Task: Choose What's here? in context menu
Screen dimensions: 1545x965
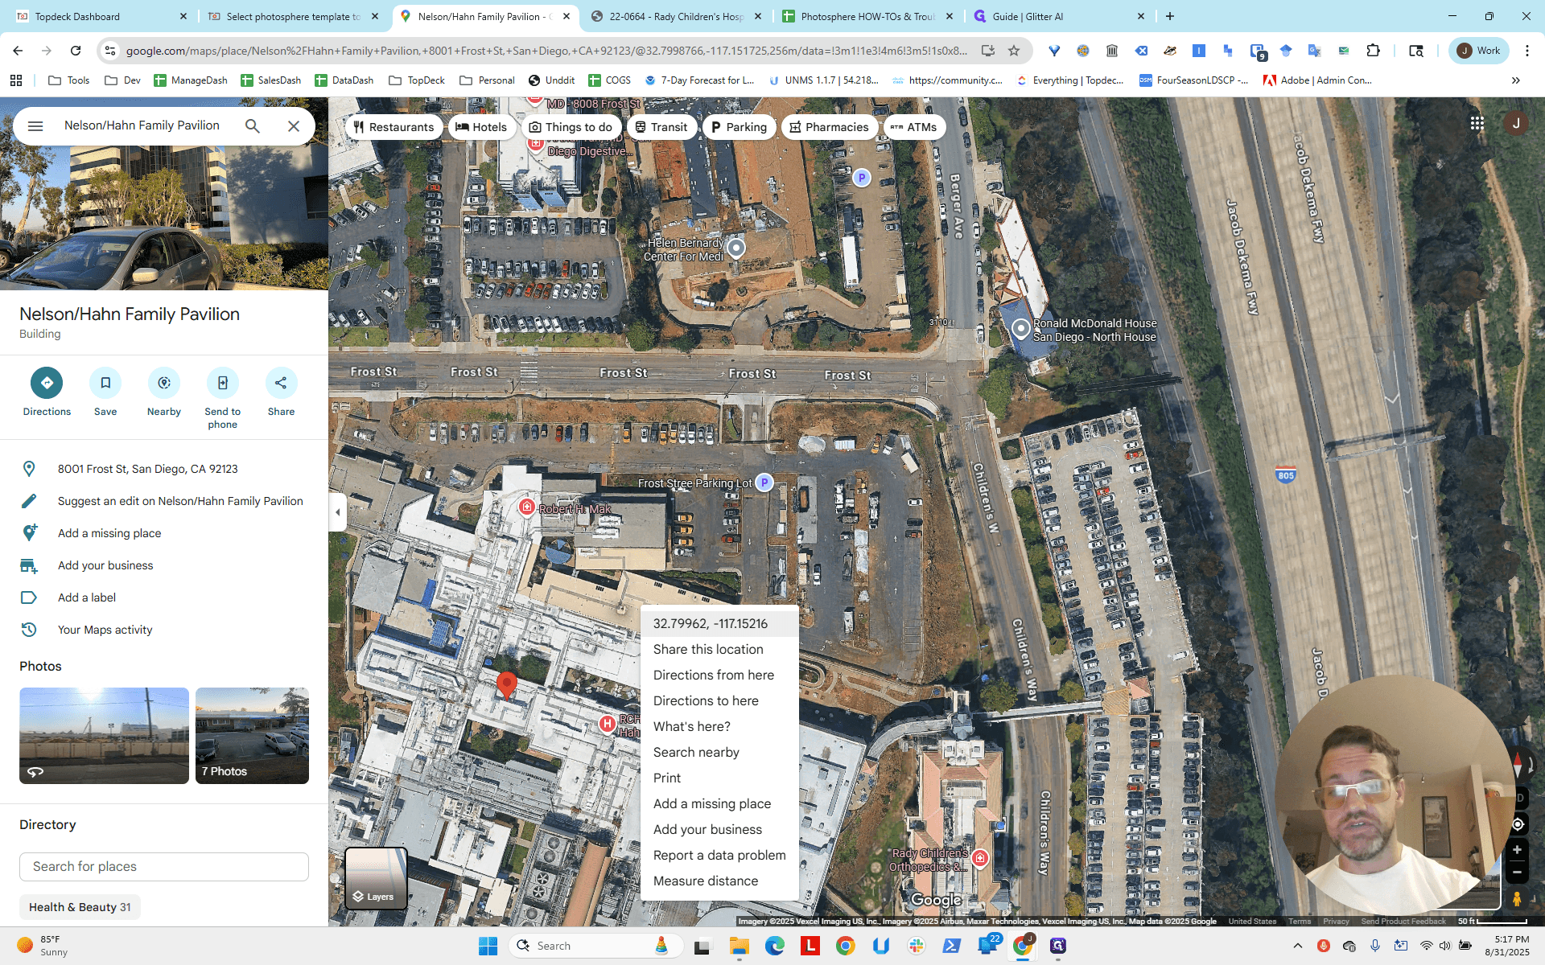Action: (x=719, y=726)
